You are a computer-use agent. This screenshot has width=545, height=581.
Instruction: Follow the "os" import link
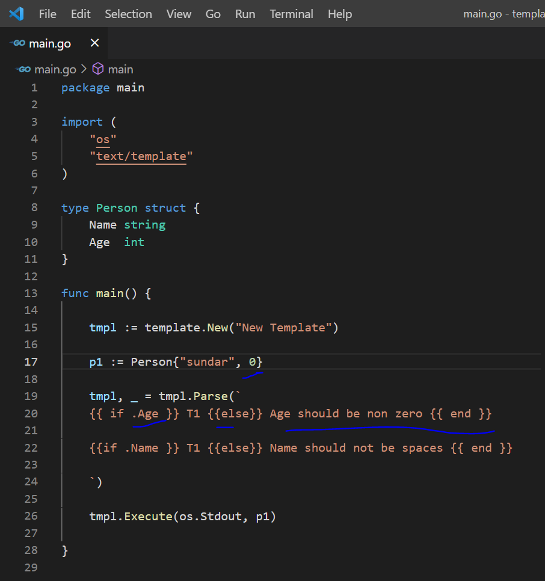click(x=103, y=140)
